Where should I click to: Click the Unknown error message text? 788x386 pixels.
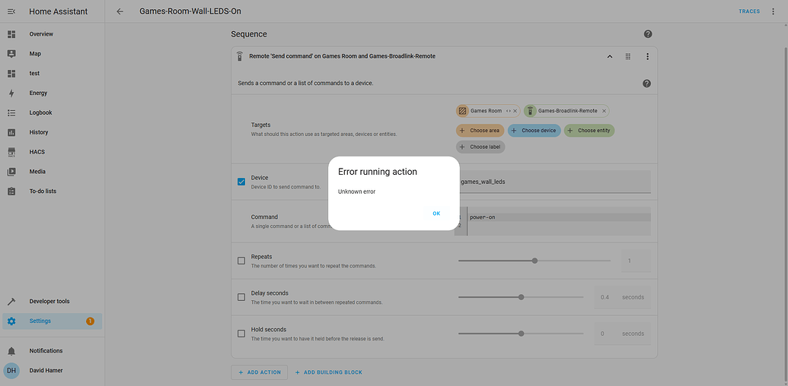tap(357, 191)
